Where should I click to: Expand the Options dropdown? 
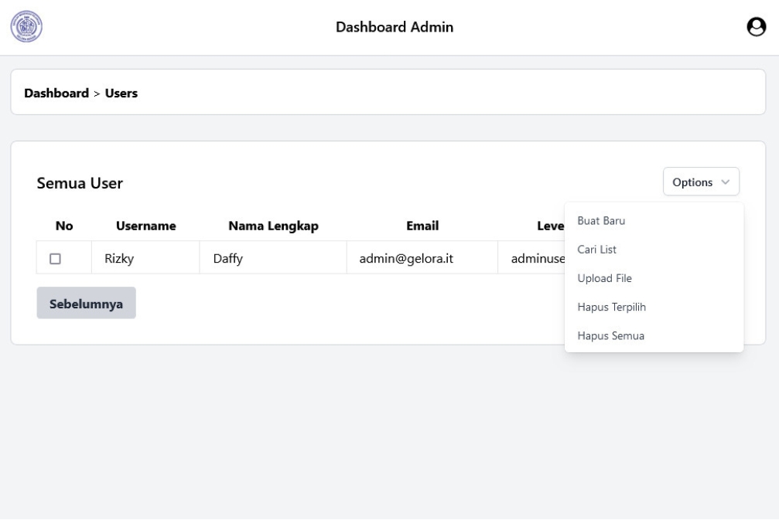point(701,182)
